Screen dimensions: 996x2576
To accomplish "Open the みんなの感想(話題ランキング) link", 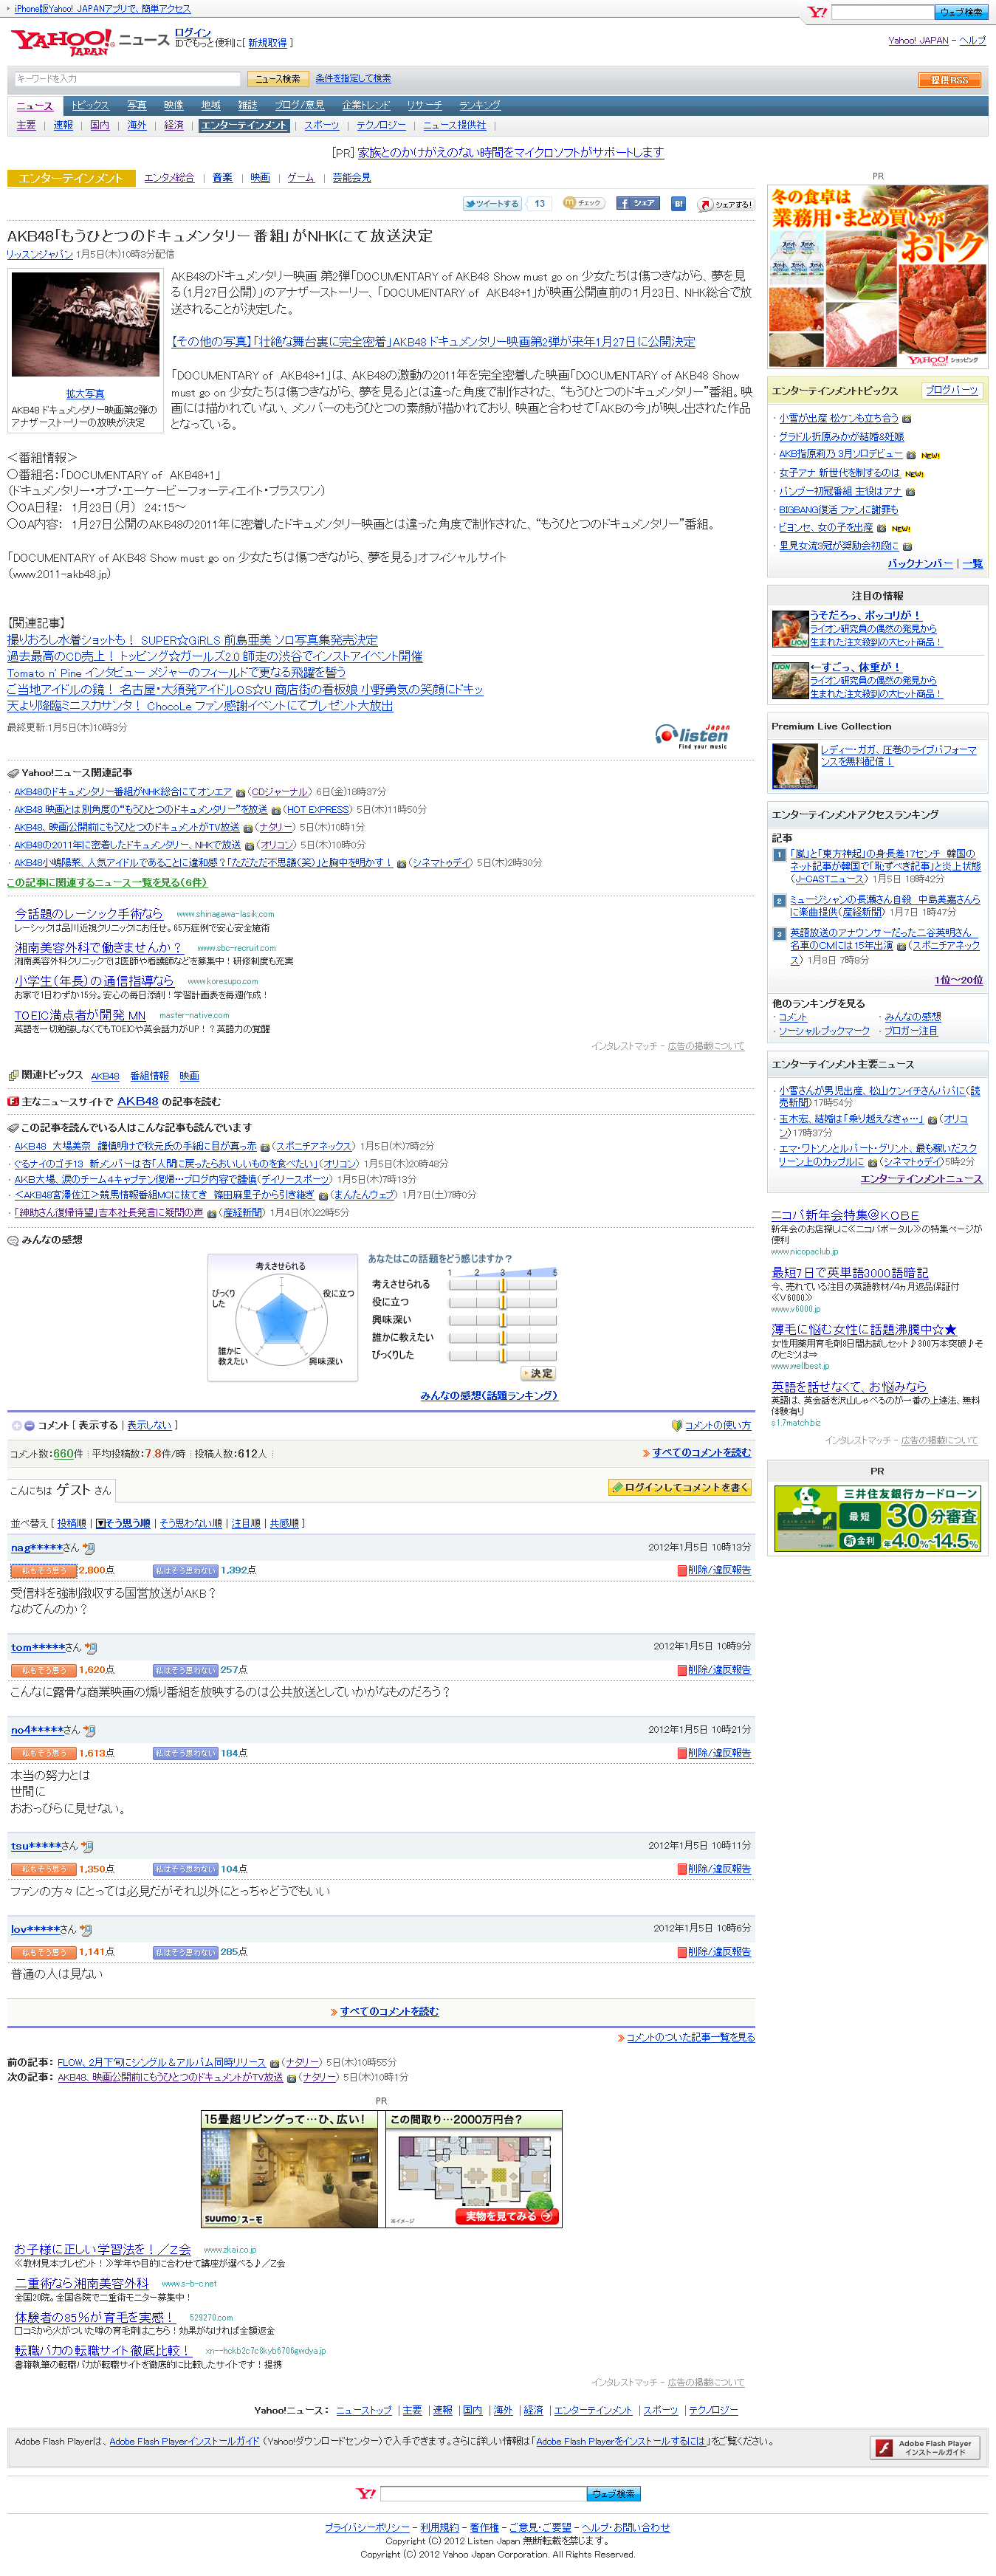I will [489, 1395].
